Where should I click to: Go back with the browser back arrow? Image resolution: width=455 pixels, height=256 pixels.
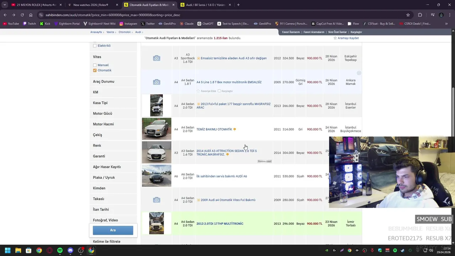(x=5, y=15)
